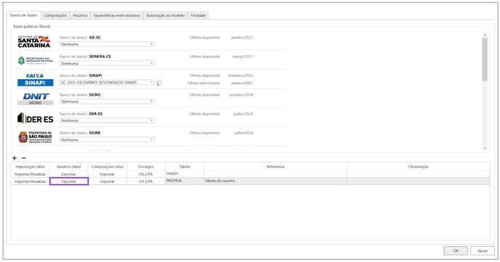The image size is (500, 262).
Task: Click the Ajuda button
Action: click(483, 251)
